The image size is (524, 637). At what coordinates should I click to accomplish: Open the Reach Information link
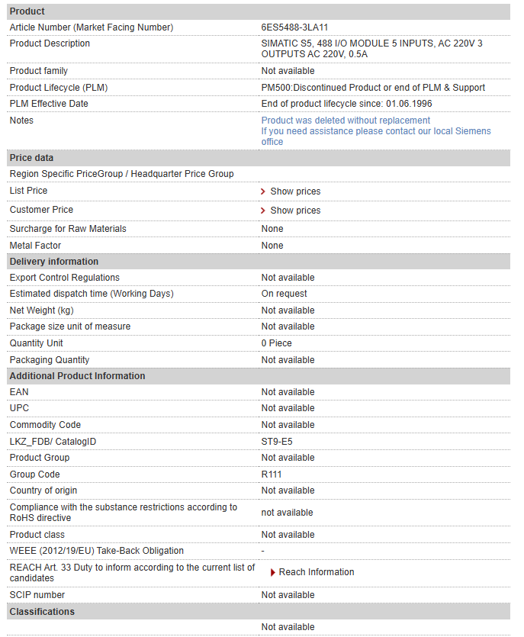coord(317,572)
